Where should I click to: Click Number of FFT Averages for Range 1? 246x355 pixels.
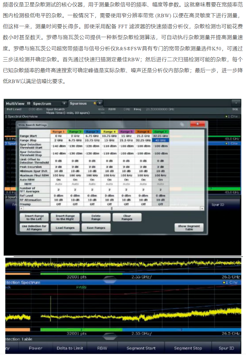tap(58, 190)
